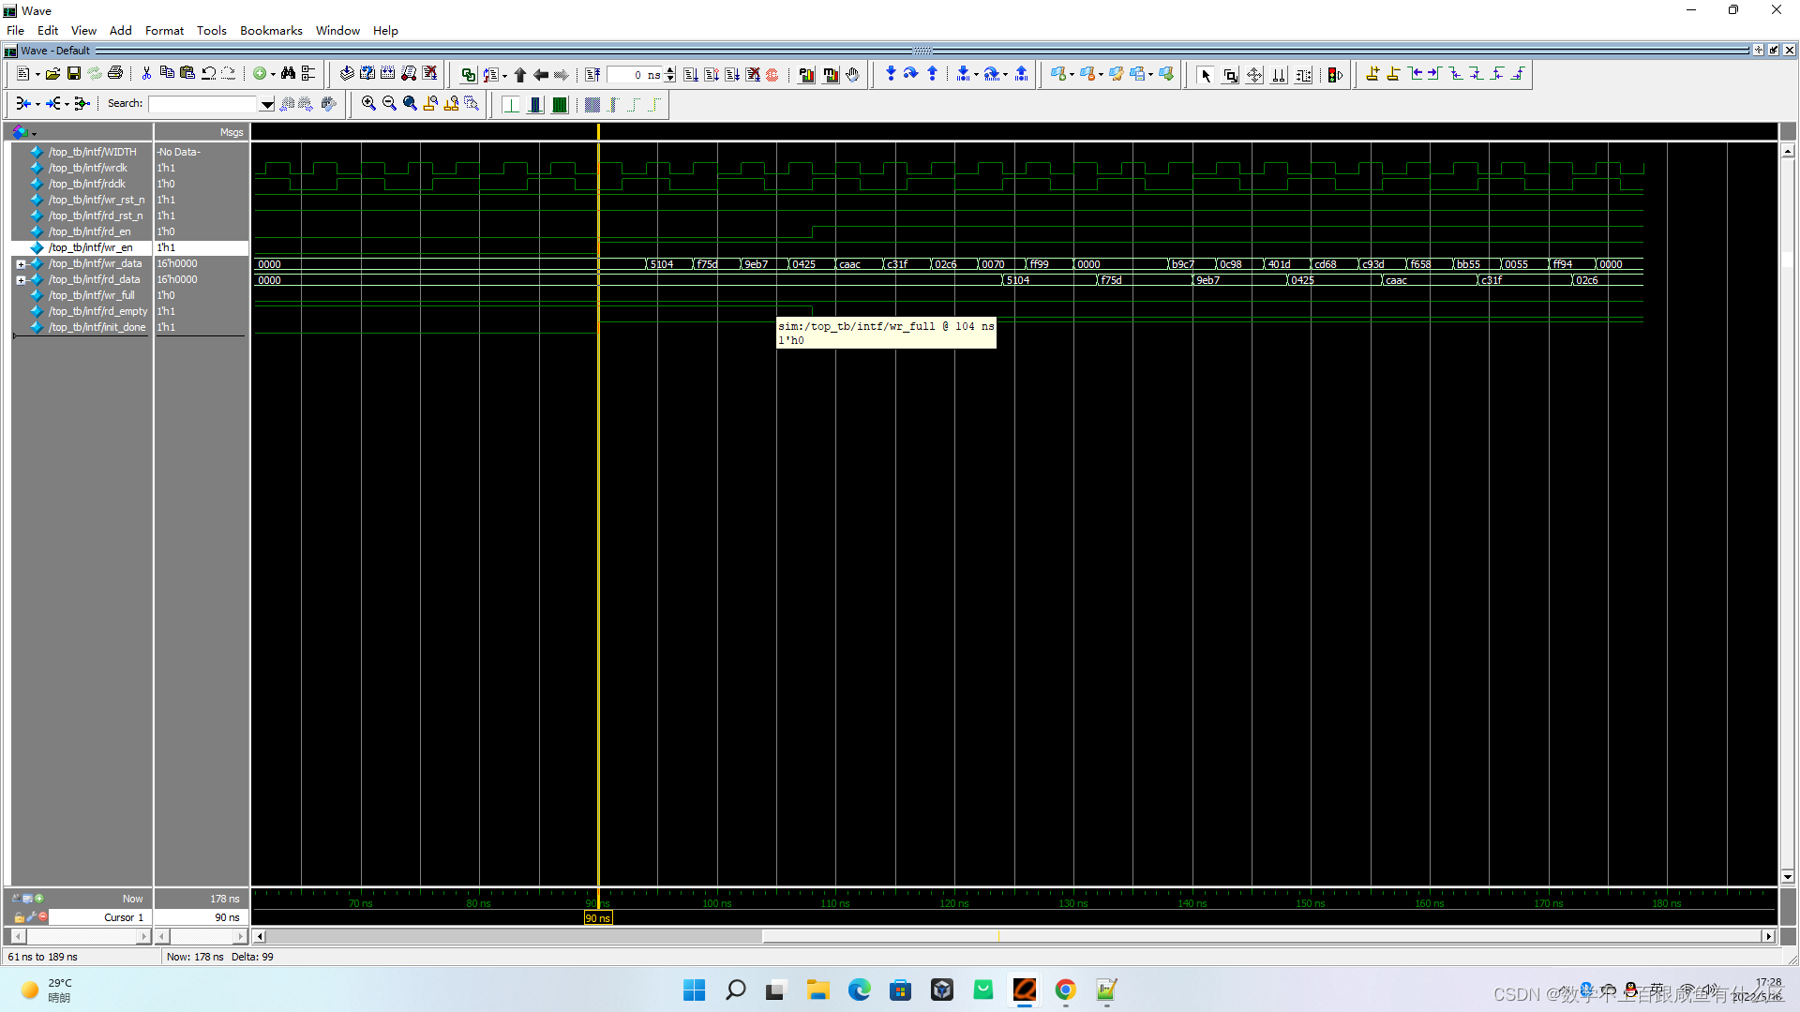This screenshot has width=1800, height=1012.
Task: Click the Insert Cursor icon
Action: pos(1372,74)
